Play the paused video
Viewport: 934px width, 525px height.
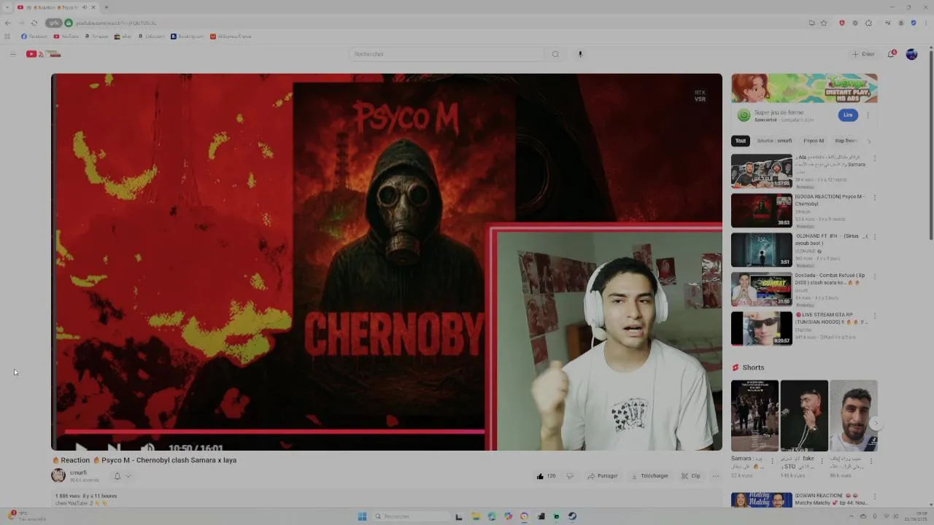point(81,447)
